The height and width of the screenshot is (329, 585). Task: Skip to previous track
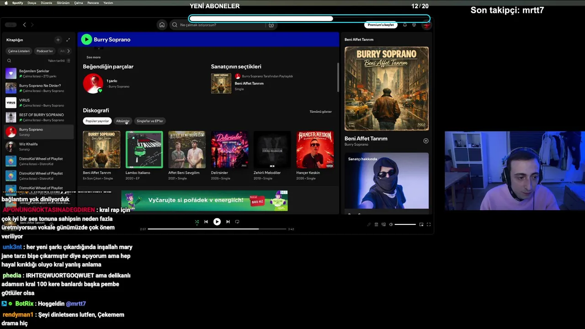click(x=206, y=222)
